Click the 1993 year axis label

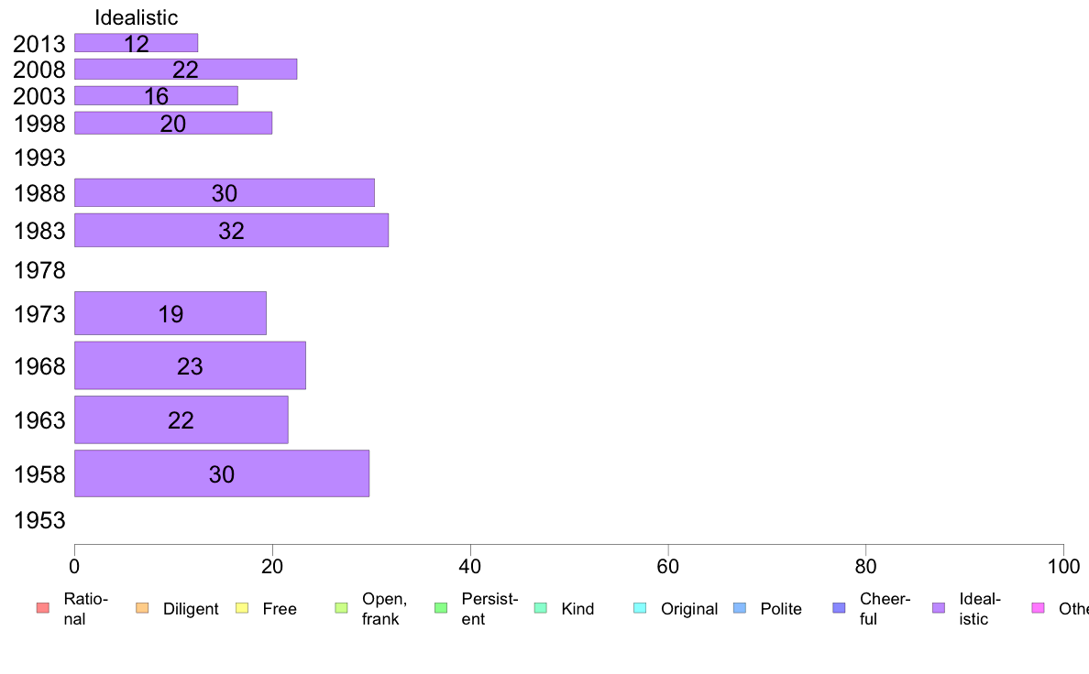[x=39, y=158]
